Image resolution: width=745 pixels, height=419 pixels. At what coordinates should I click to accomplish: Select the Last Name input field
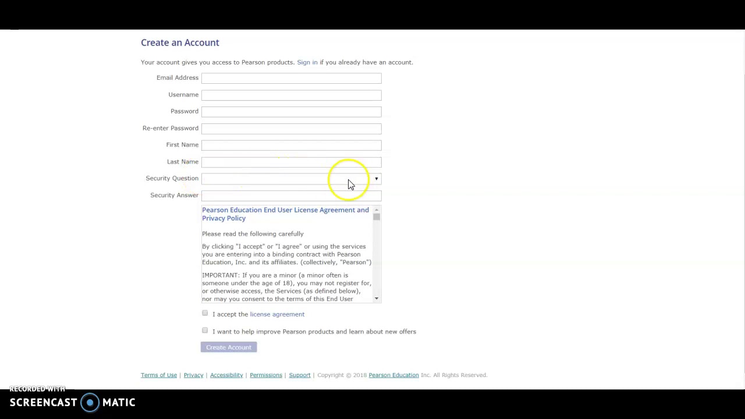[x=291, y=162]
